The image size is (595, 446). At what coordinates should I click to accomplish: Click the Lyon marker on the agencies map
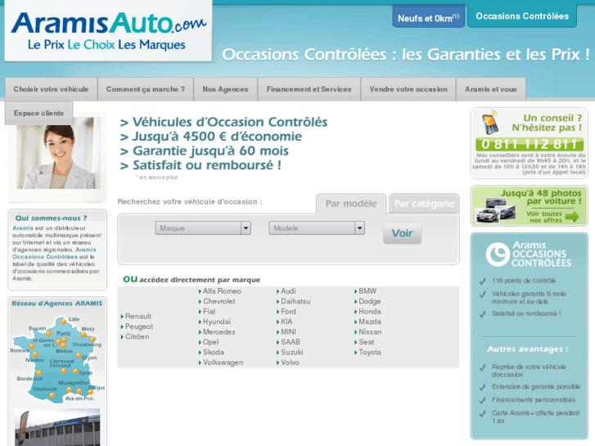75,372
